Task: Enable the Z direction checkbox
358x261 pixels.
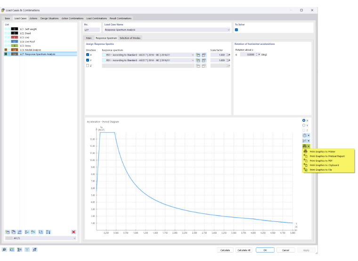Action: point(88,66)
